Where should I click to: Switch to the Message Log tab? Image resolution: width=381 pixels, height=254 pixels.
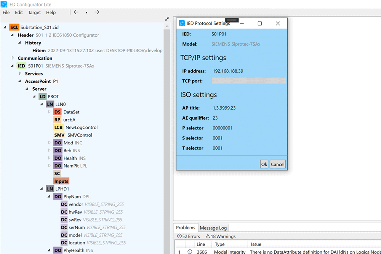click(x=213, y=228)
